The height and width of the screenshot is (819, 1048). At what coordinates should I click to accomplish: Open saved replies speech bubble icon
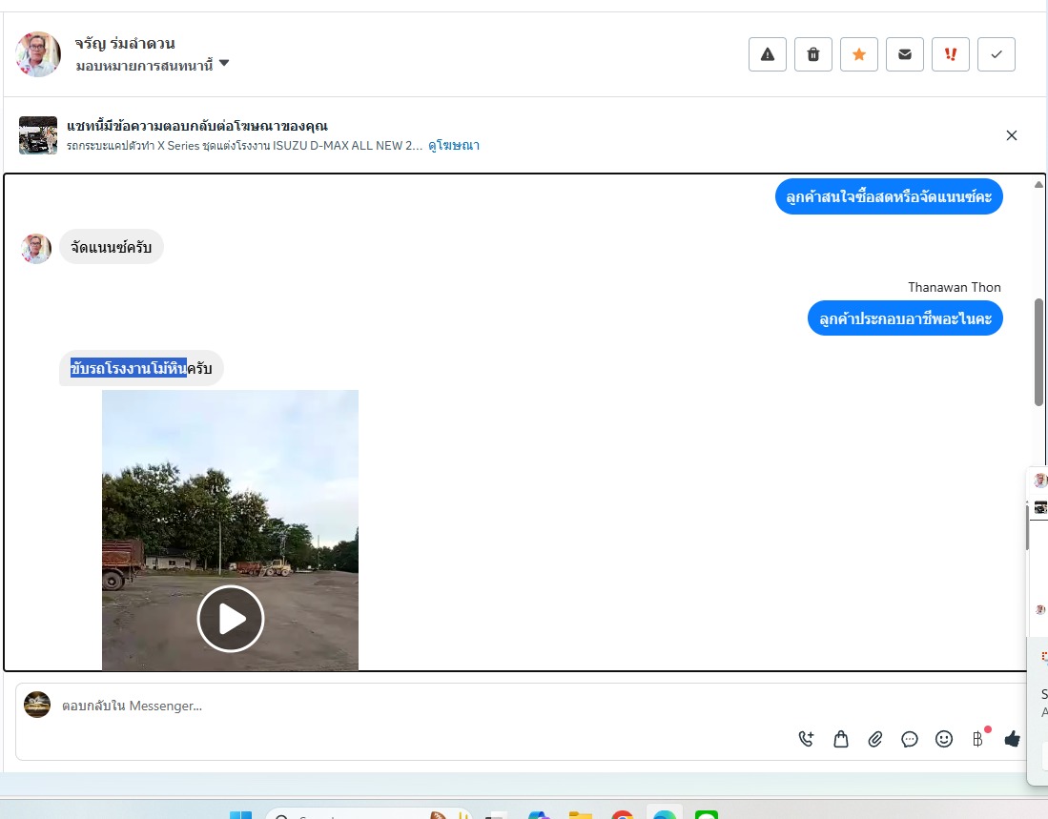910,739
